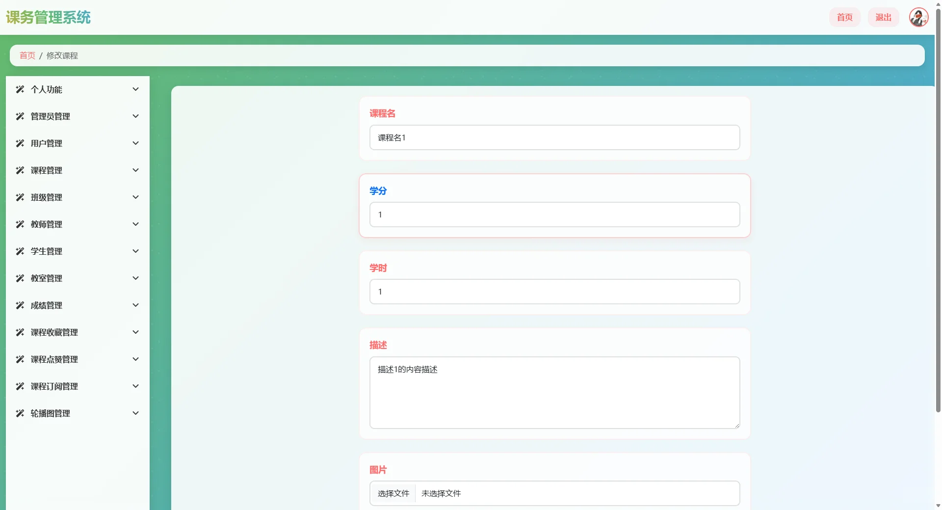The height and width of the screenshot is (510, 942).
Task: Open the 课程订阅管理 sidebar menu
Action: click(x=78, y=386)
